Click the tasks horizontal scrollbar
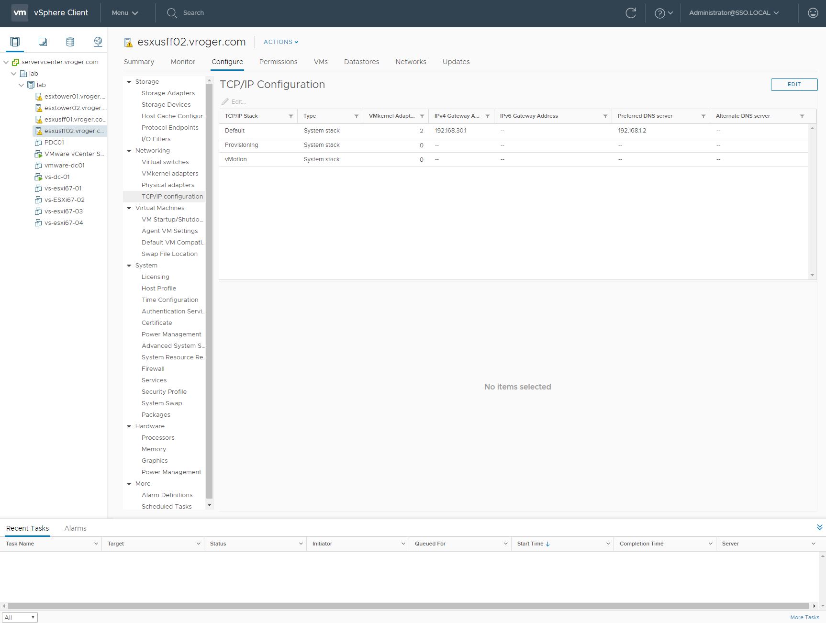Image resolution: width=826 pixels, height=623 pixels. coord(409,606)
